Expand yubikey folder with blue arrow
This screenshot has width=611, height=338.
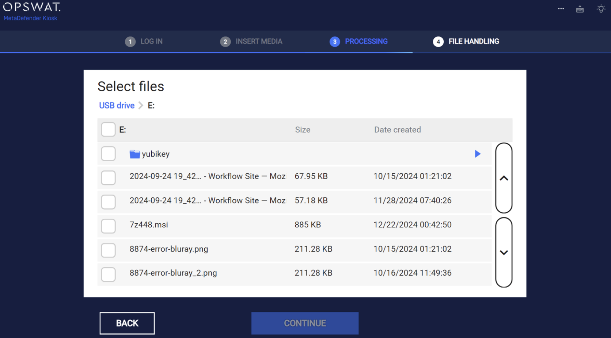pyautogui.click(x=477, y=154)
